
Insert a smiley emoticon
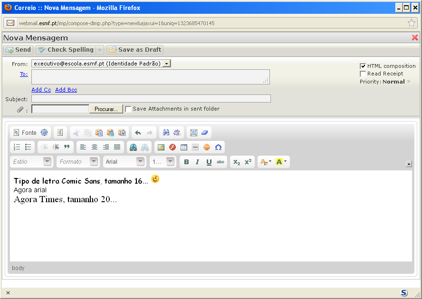point(207,147)
